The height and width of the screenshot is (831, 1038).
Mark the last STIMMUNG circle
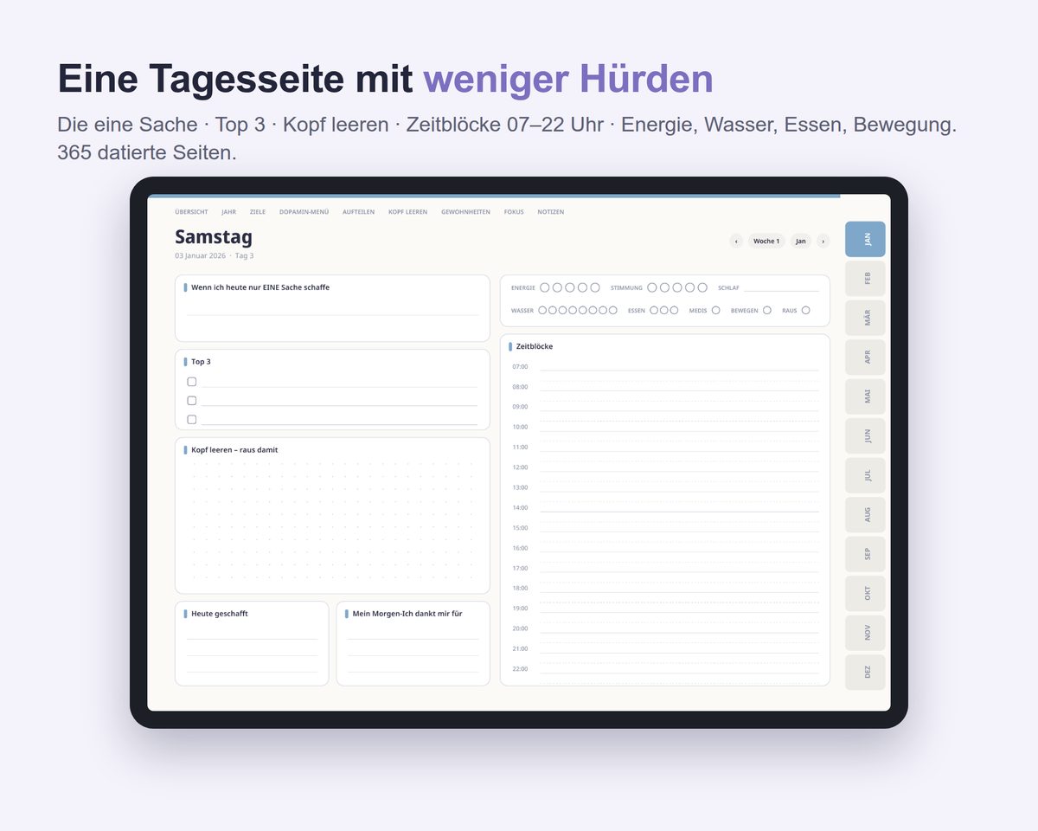coord(702,287)
